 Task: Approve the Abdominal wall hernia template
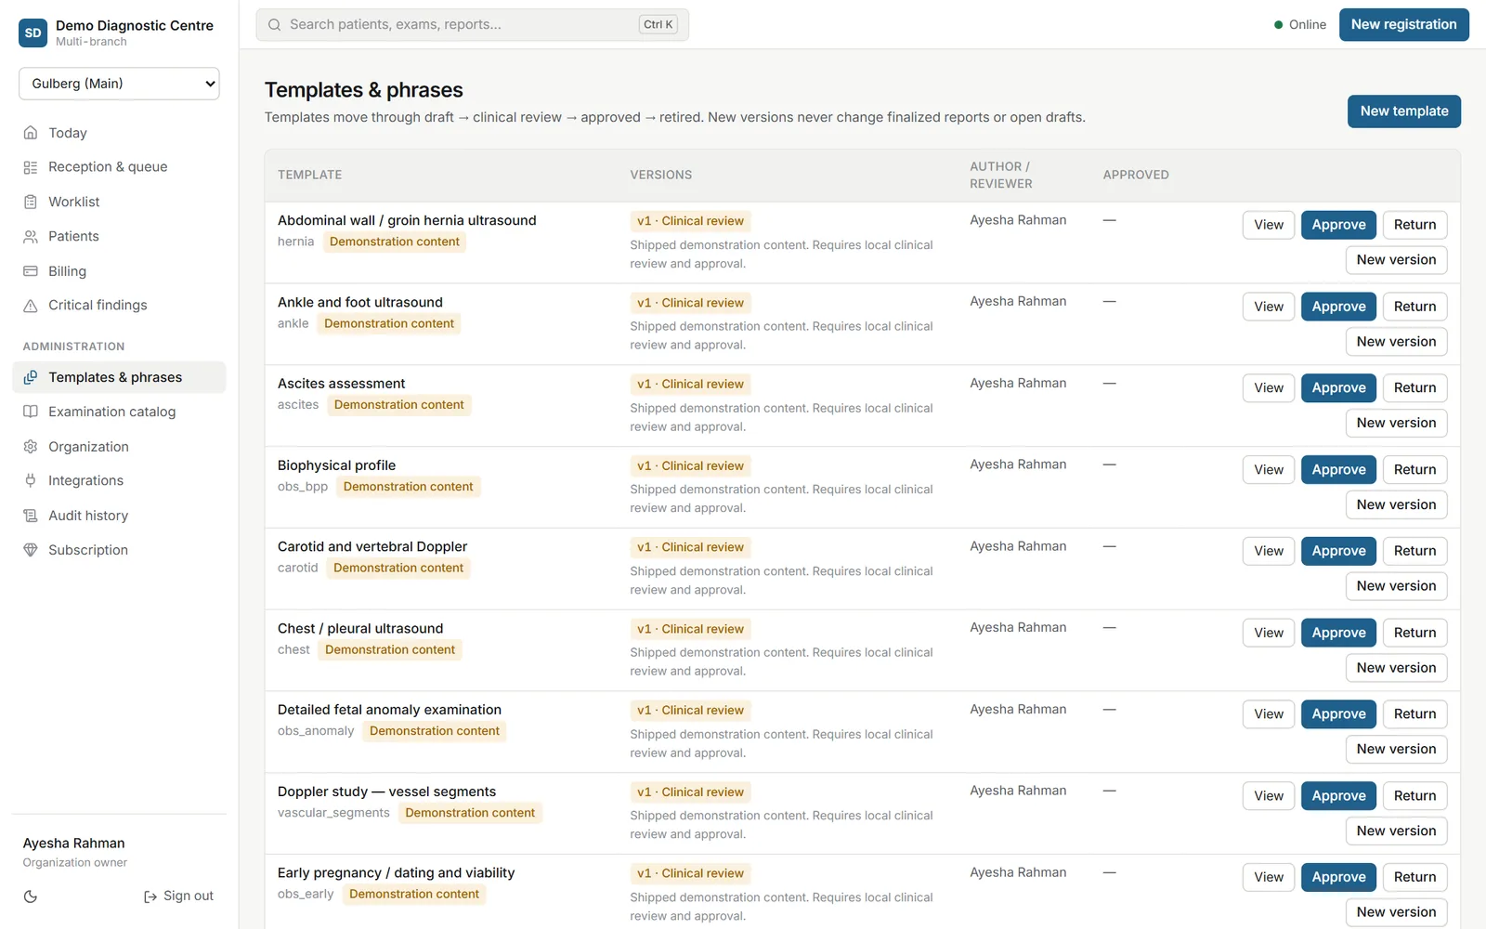(x=1338, y=225)
